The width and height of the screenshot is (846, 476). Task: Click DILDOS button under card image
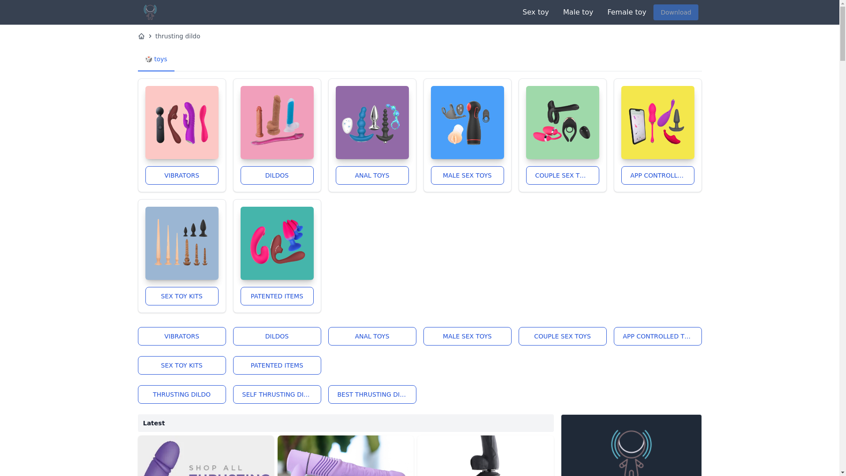click(x=277, y=175)
